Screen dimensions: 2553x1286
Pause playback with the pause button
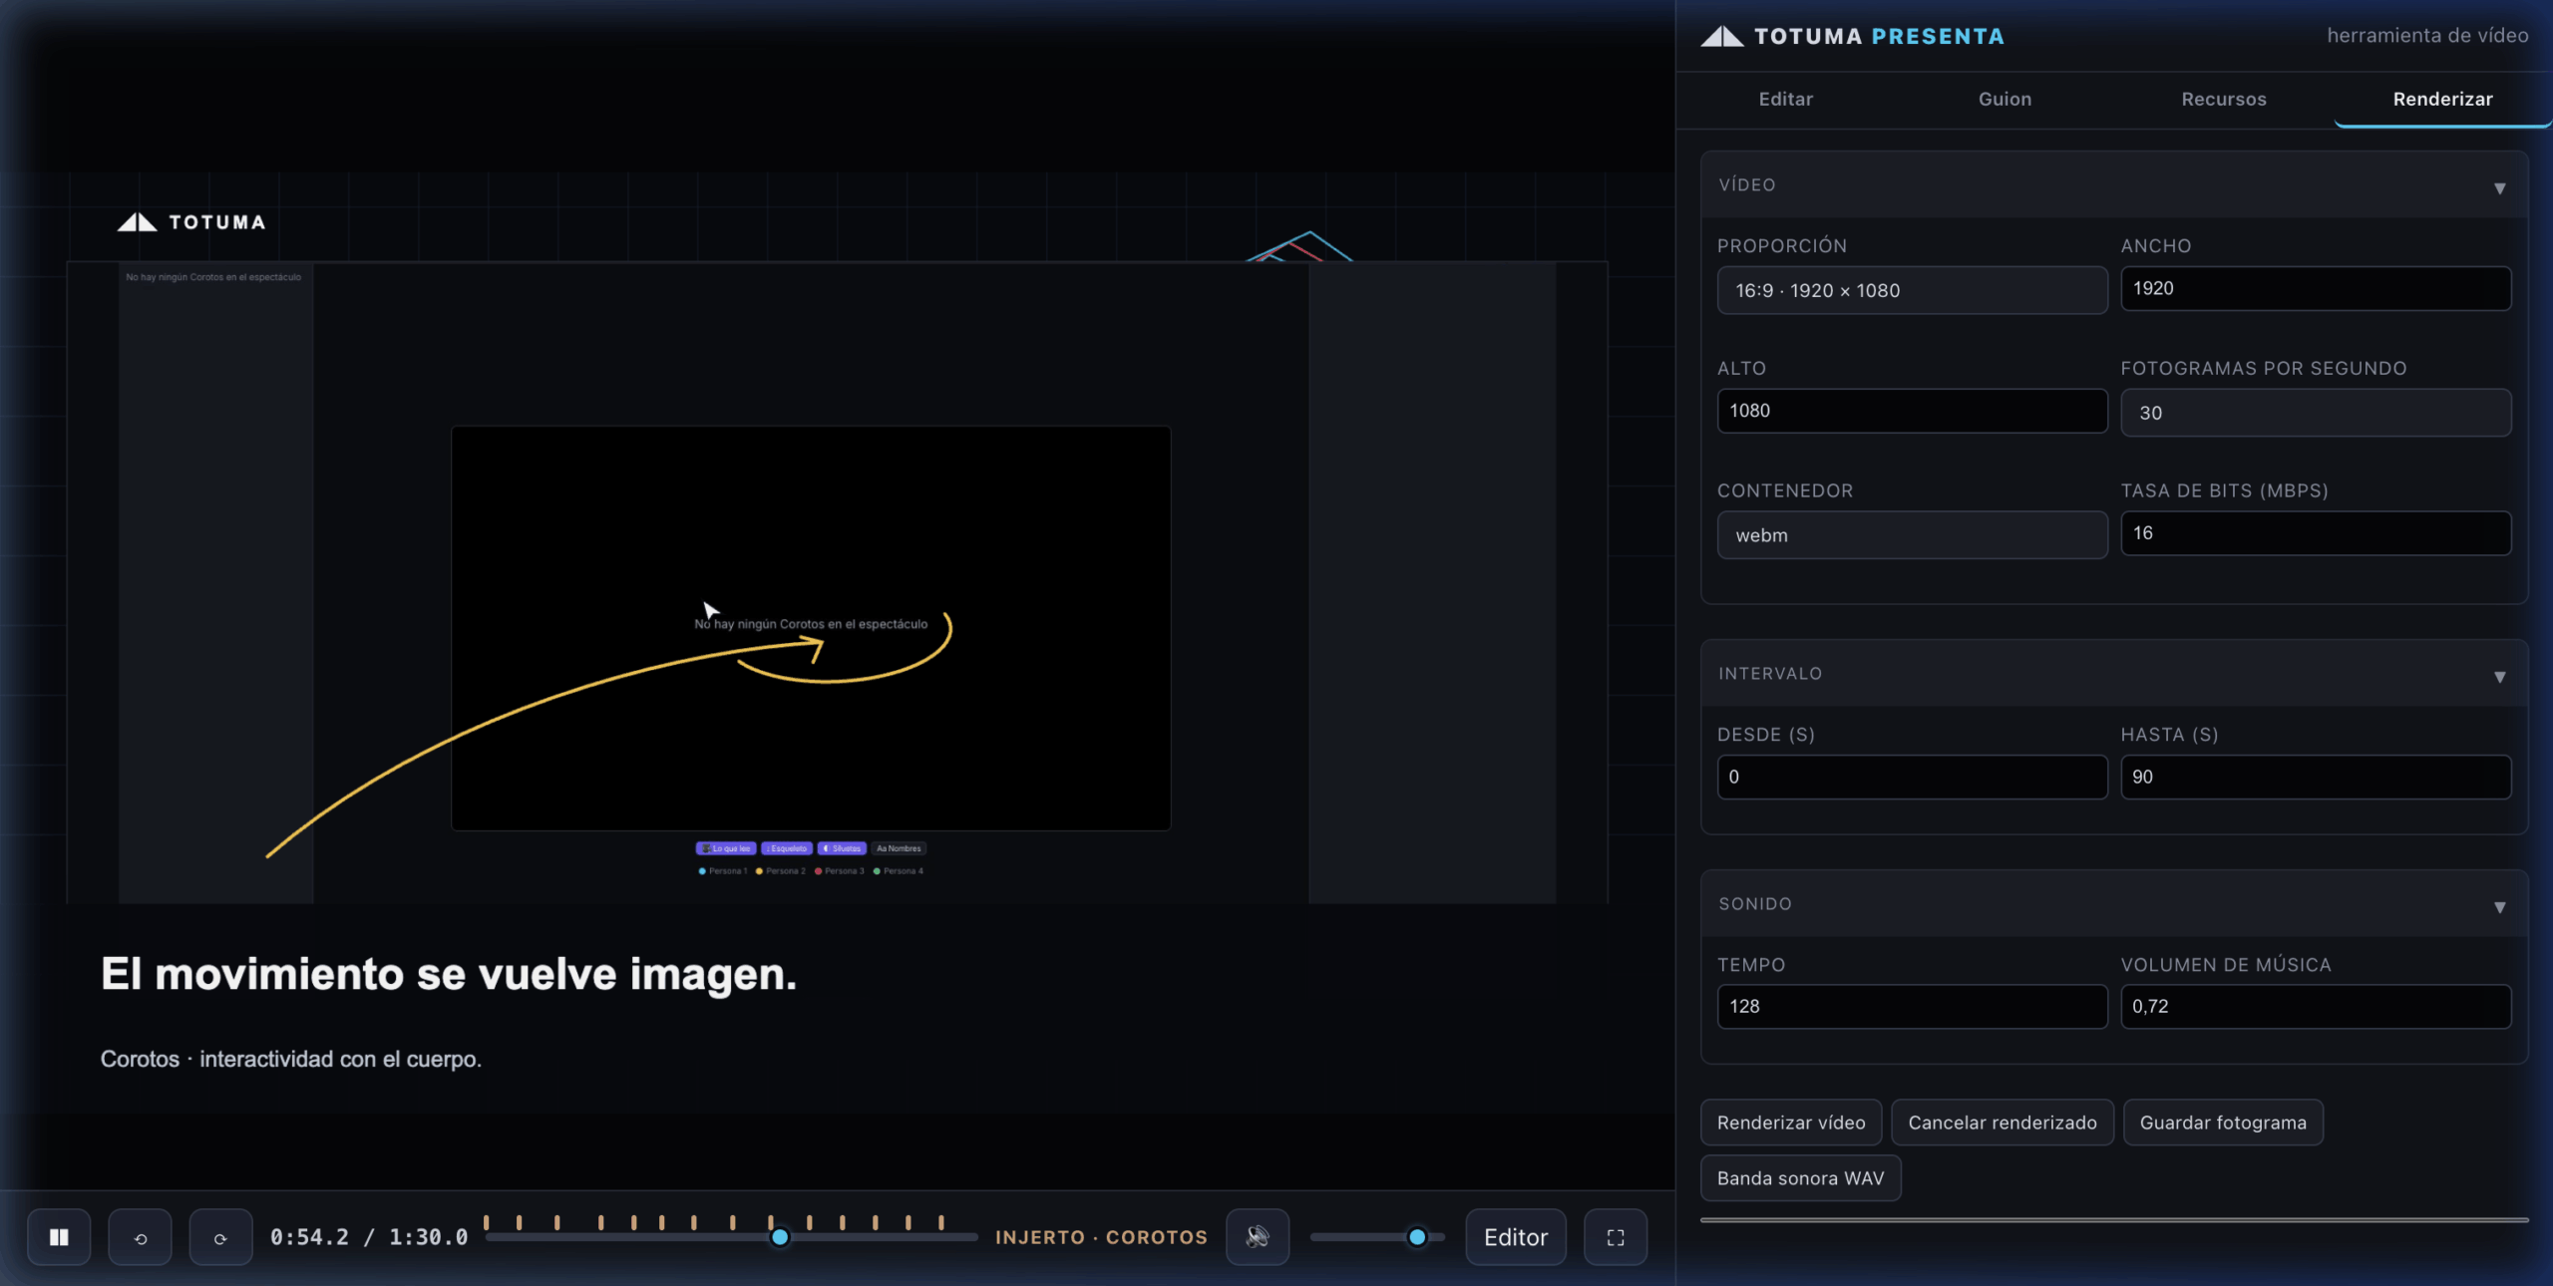(59, 1237)
